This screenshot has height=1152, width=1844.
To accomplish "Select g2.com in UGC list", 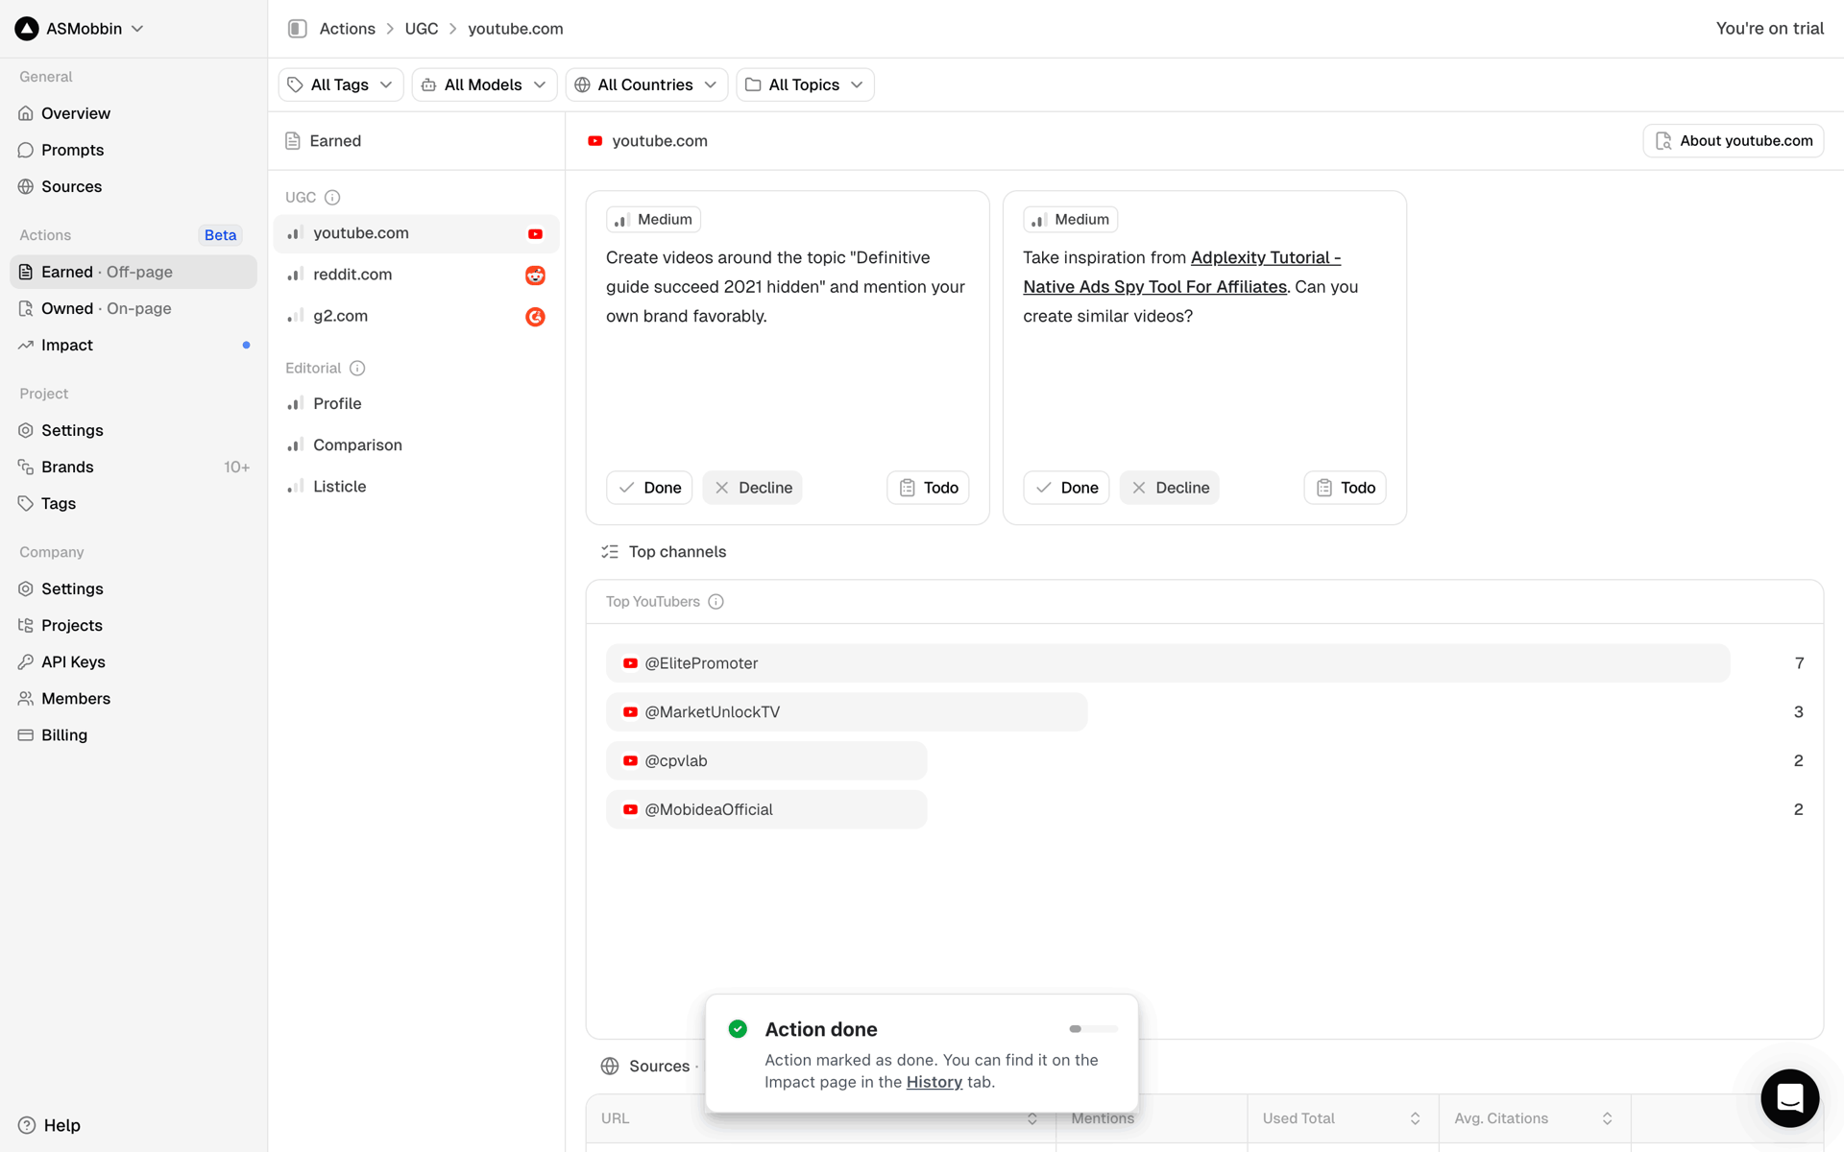I will pos(416,316).
